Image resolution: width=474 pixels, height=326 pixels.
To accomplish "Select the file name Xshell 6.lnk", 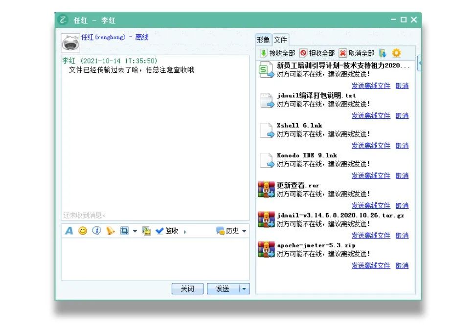I will click(299, 126).
